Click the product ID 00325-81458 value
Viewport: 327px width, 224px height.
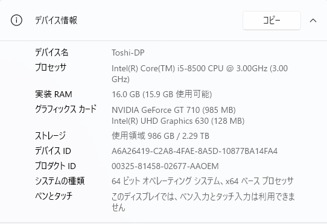point(165,166)
